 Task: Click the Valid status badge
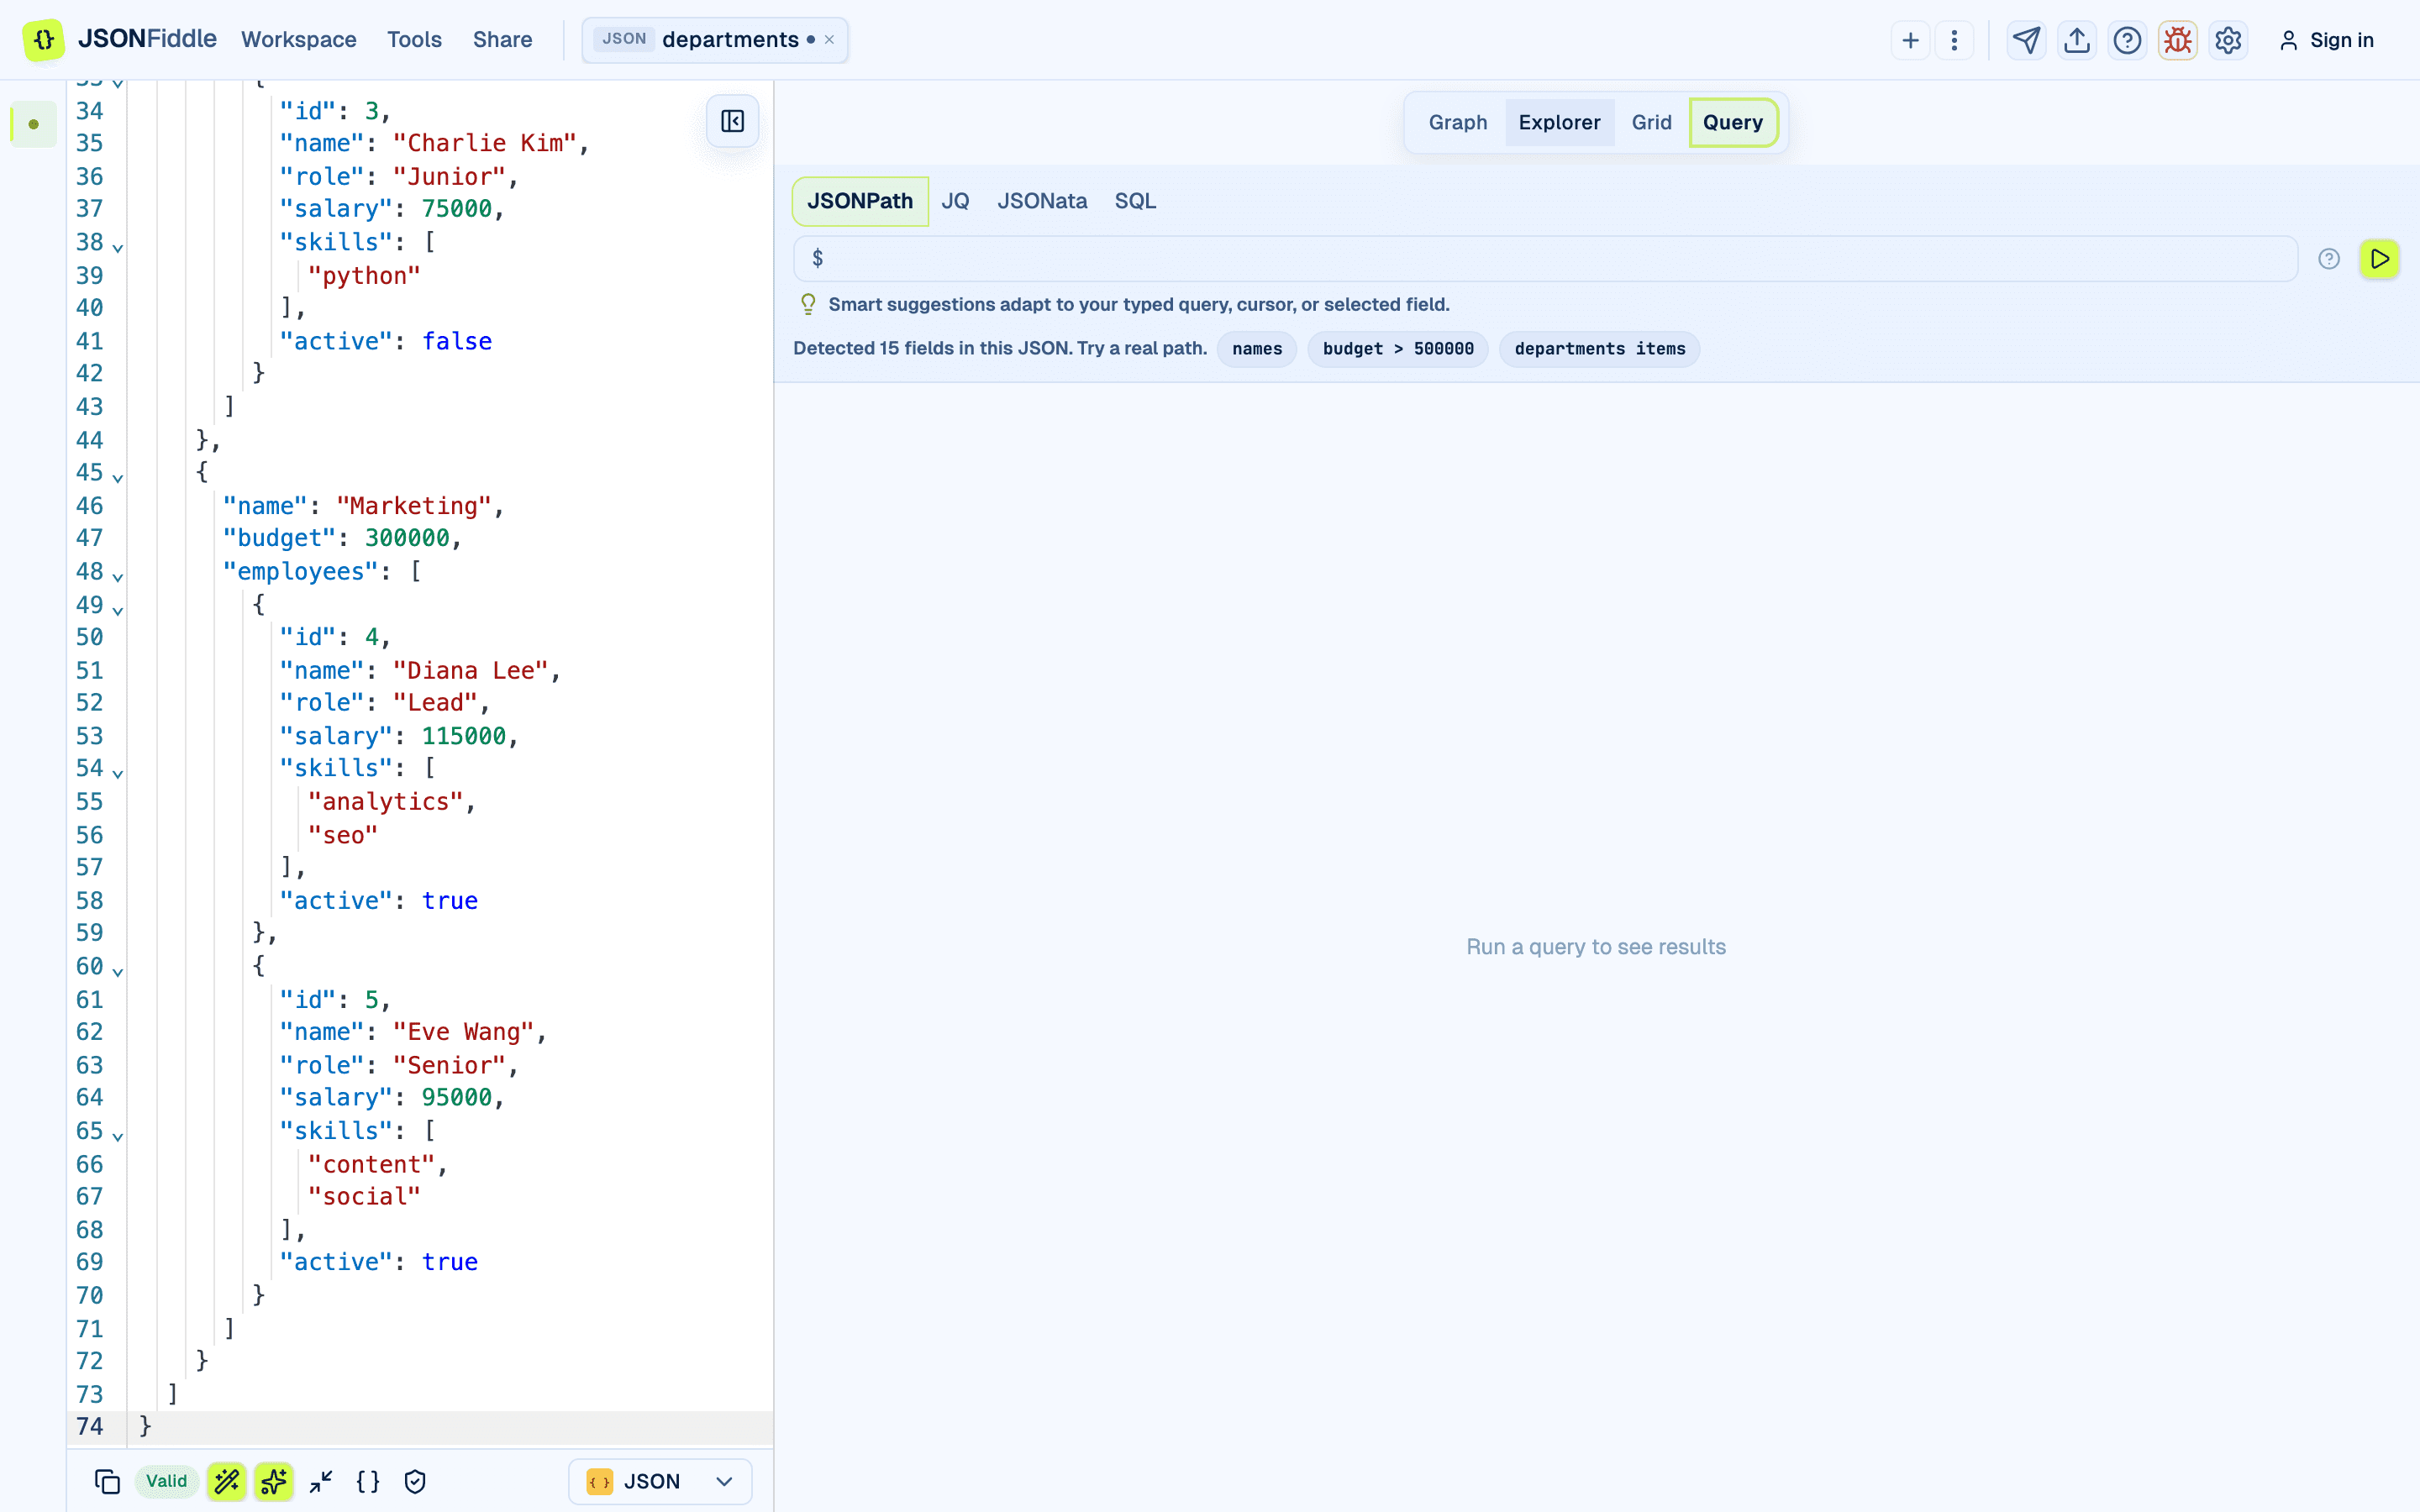pyautogui.click(x=166, y=1481)
